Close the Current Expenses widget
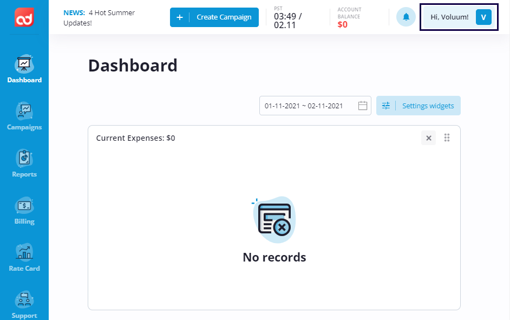Screen dimensions: 510x320 pos(428,138)
